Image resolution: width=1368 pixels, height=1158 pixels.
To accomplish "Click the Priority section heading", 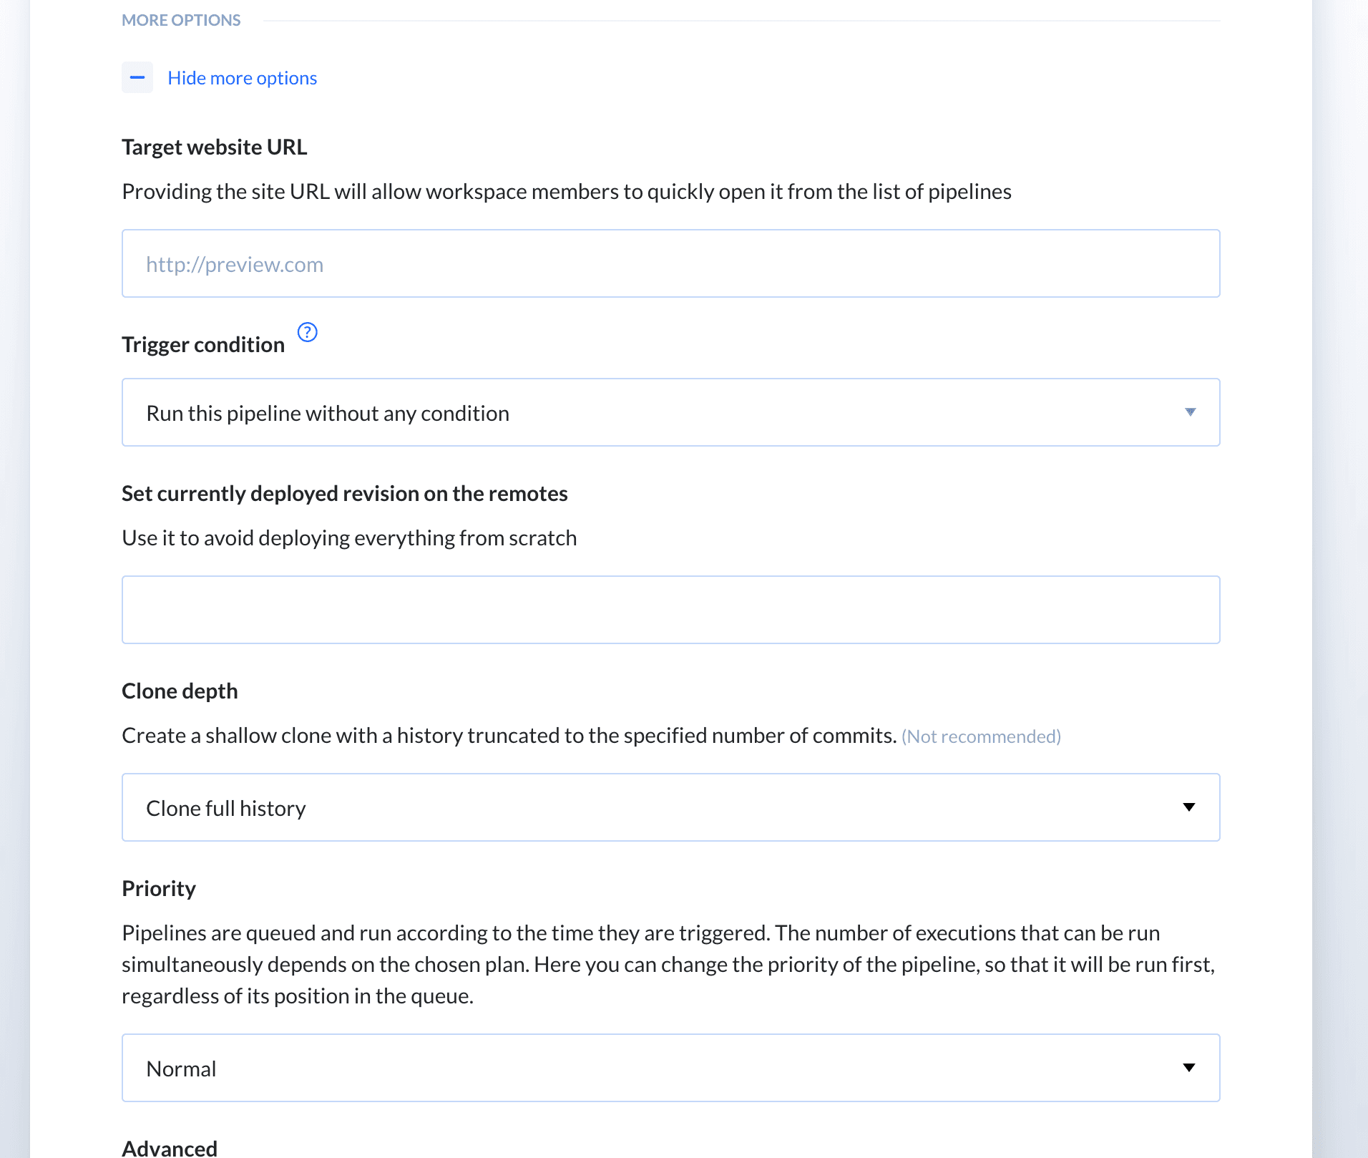I will point(159,888).
